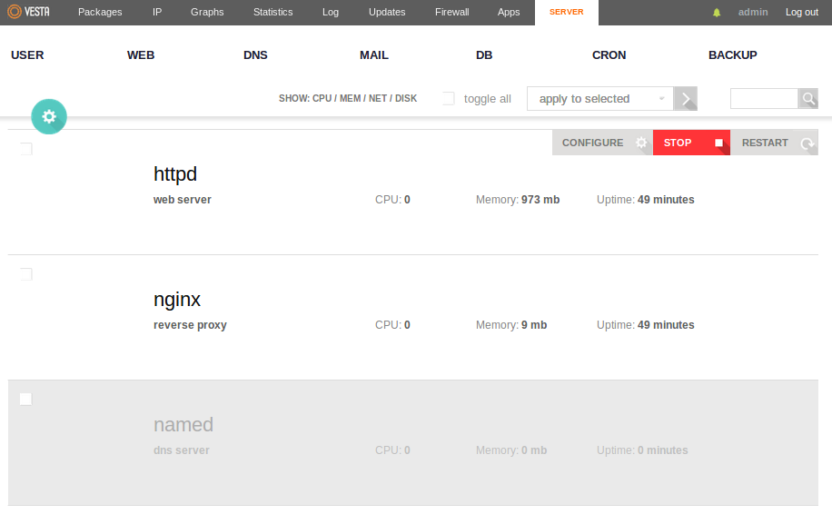The width and height of the screenshot is (832, 514).
Task: Enable the toggle all checkbox
Action: point(449,99)
